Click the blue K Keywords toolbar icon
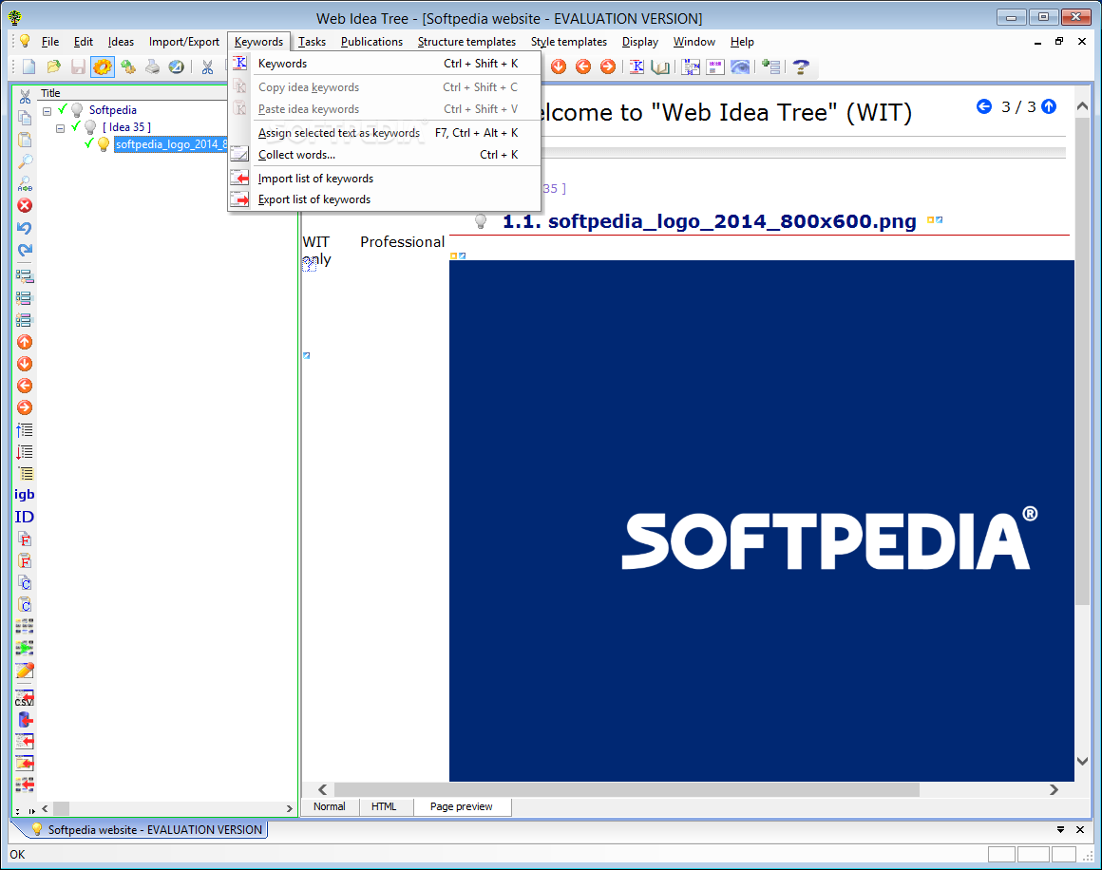Image resolution: width=1102 pixels, height=870 pixels. (x=636, y=66)
